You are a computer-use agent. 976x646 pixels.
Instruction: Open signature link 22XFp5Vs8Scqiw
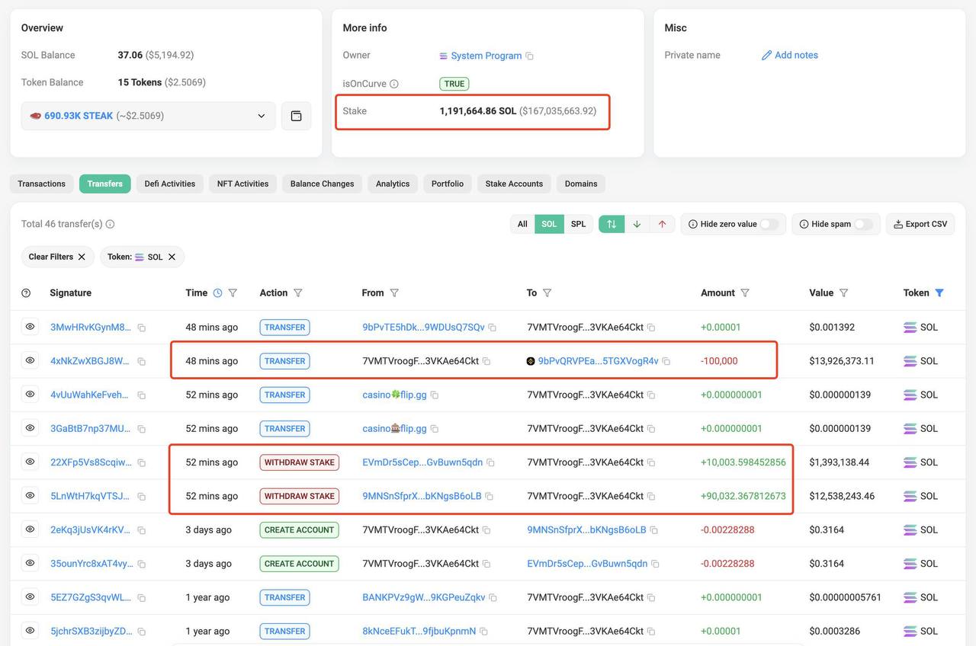tap(91, 462)
